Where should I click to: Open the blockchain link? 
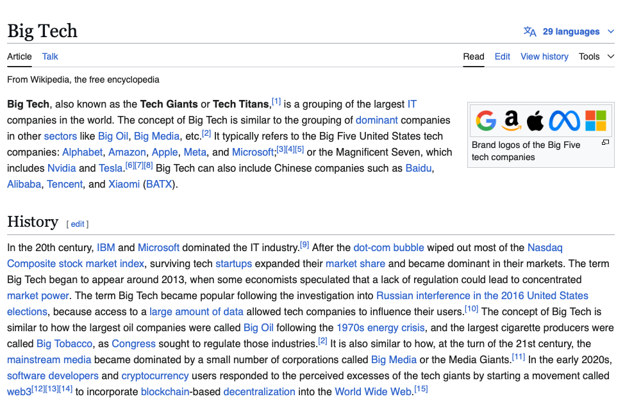click(x=165, y=391)
